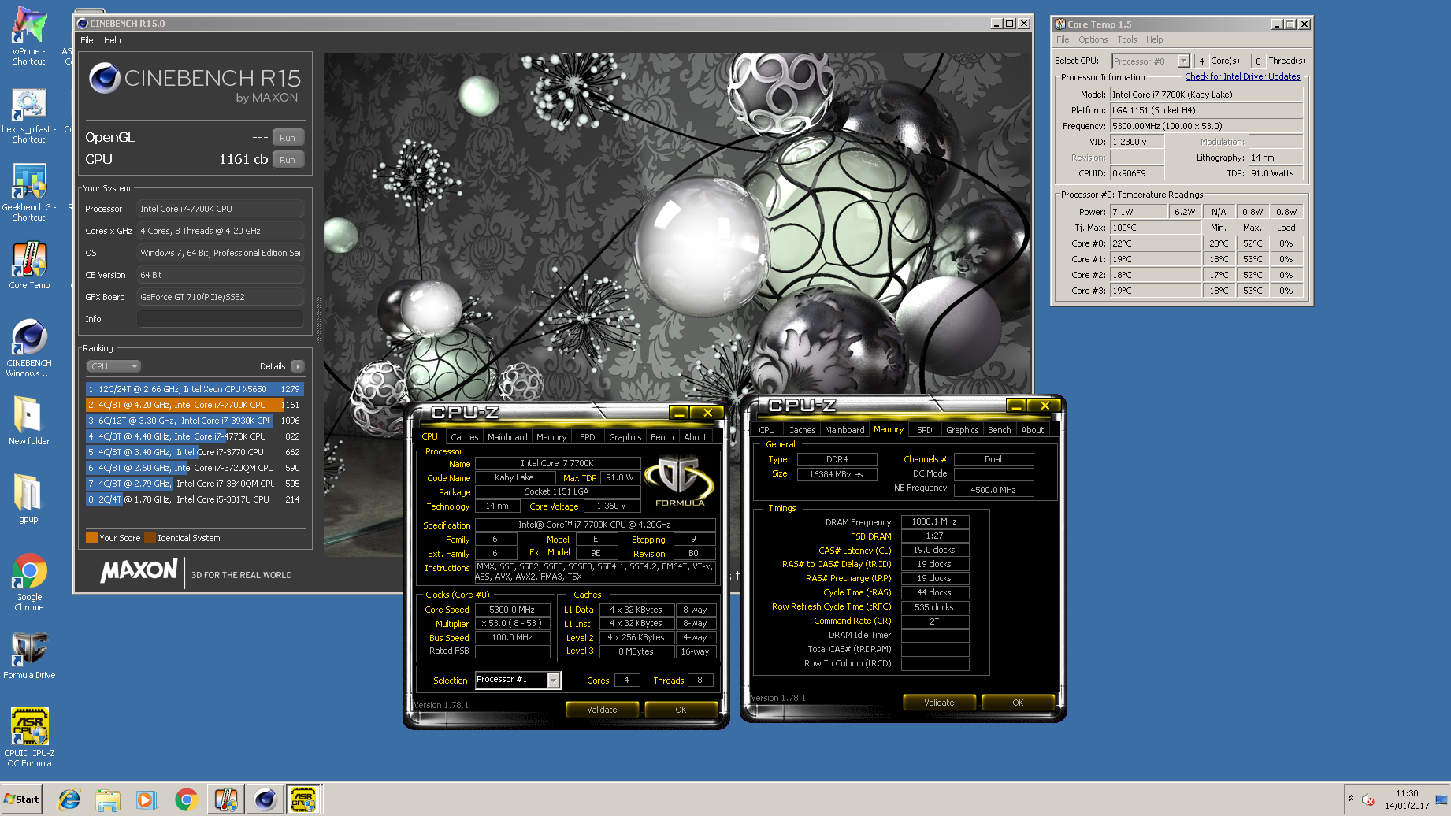This screenshot has width=1451, height=816.
Task: Run the CPU benchmark
Action: pos(288,160)
